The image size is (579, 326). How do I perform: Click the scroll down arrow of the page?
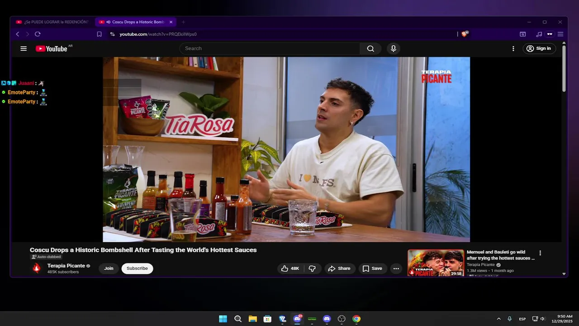click(x=564, y=274)
